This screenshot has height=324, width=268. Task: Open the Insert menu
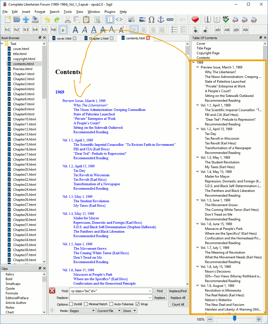tap(26, 12)
